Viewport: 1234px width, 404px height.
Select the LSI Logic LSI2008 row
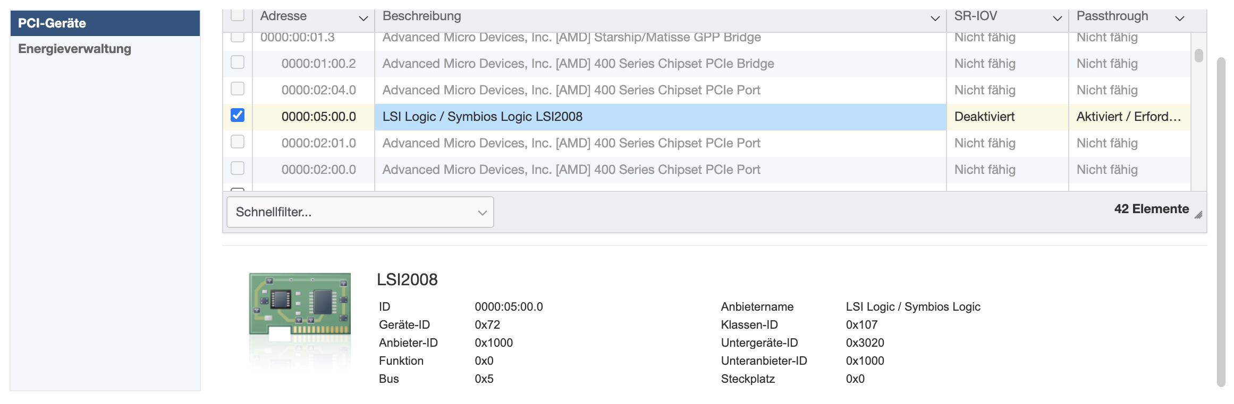click(x=659, y=117)
